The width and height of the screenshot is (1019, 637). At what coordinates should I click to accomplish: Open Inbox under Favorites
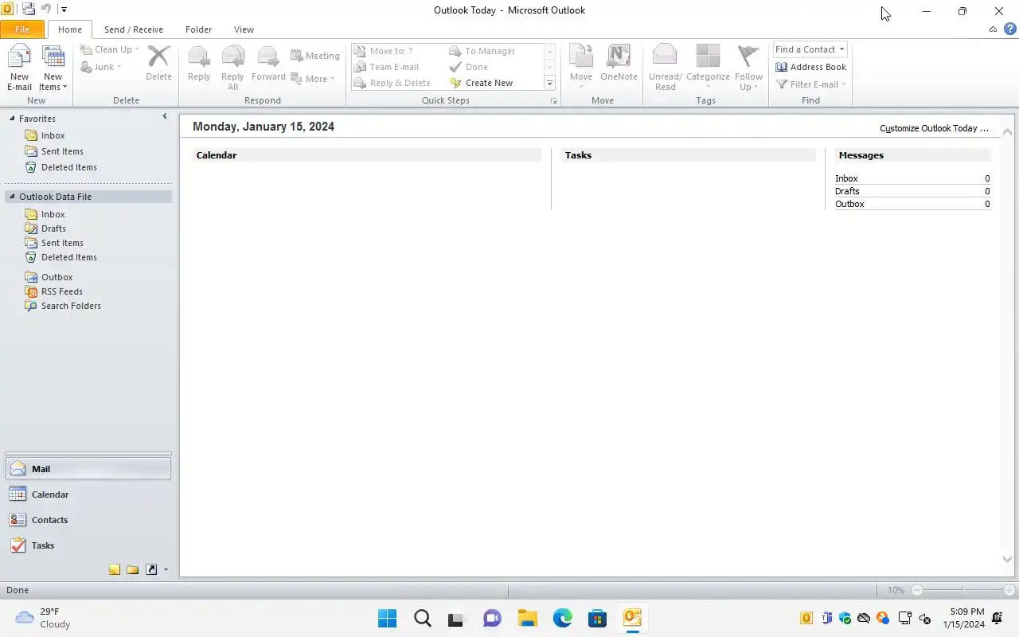[53, 135]
